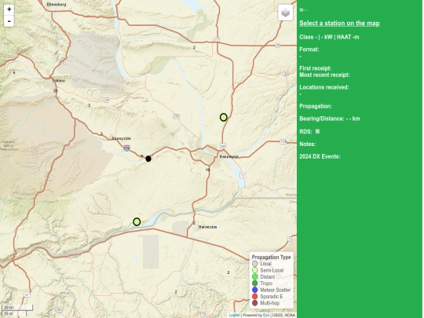Open the map layers control
The width and height of the screenshot is (424, 318).
click(286, 13)
